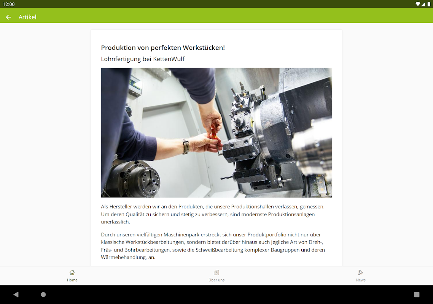Image resolution: width=433 pixels, height=304 pixels.
Task: Tap the Wi-Fi status icon
Action: coord(418,4)
